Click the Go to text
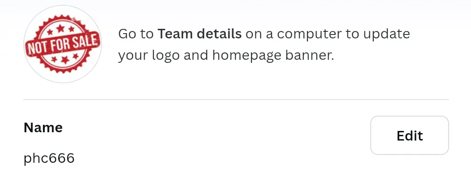The height and width of the screenshot is (182, 471). 136,34
